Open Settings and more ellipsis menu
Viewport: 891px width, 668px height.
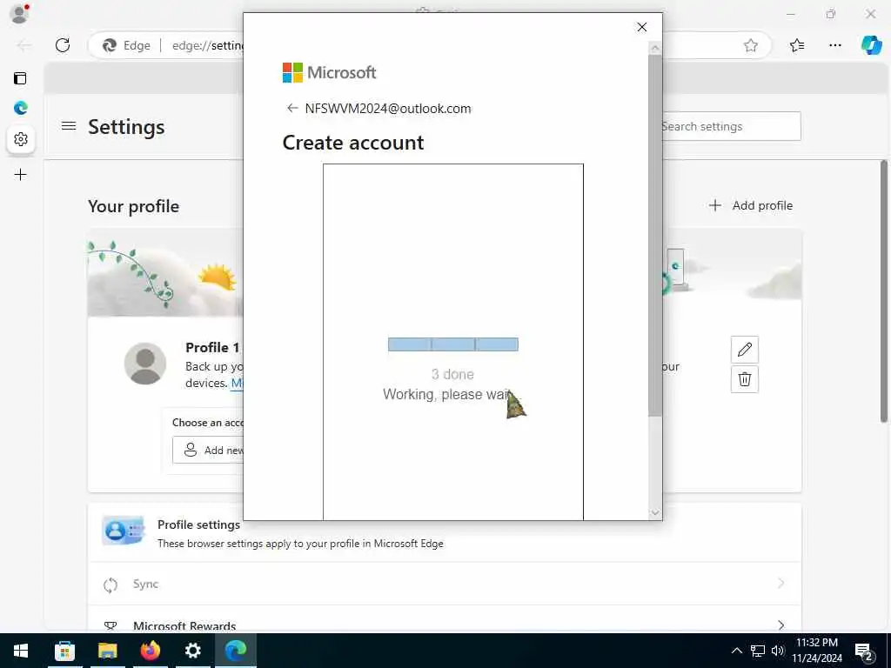coord(834,45)
